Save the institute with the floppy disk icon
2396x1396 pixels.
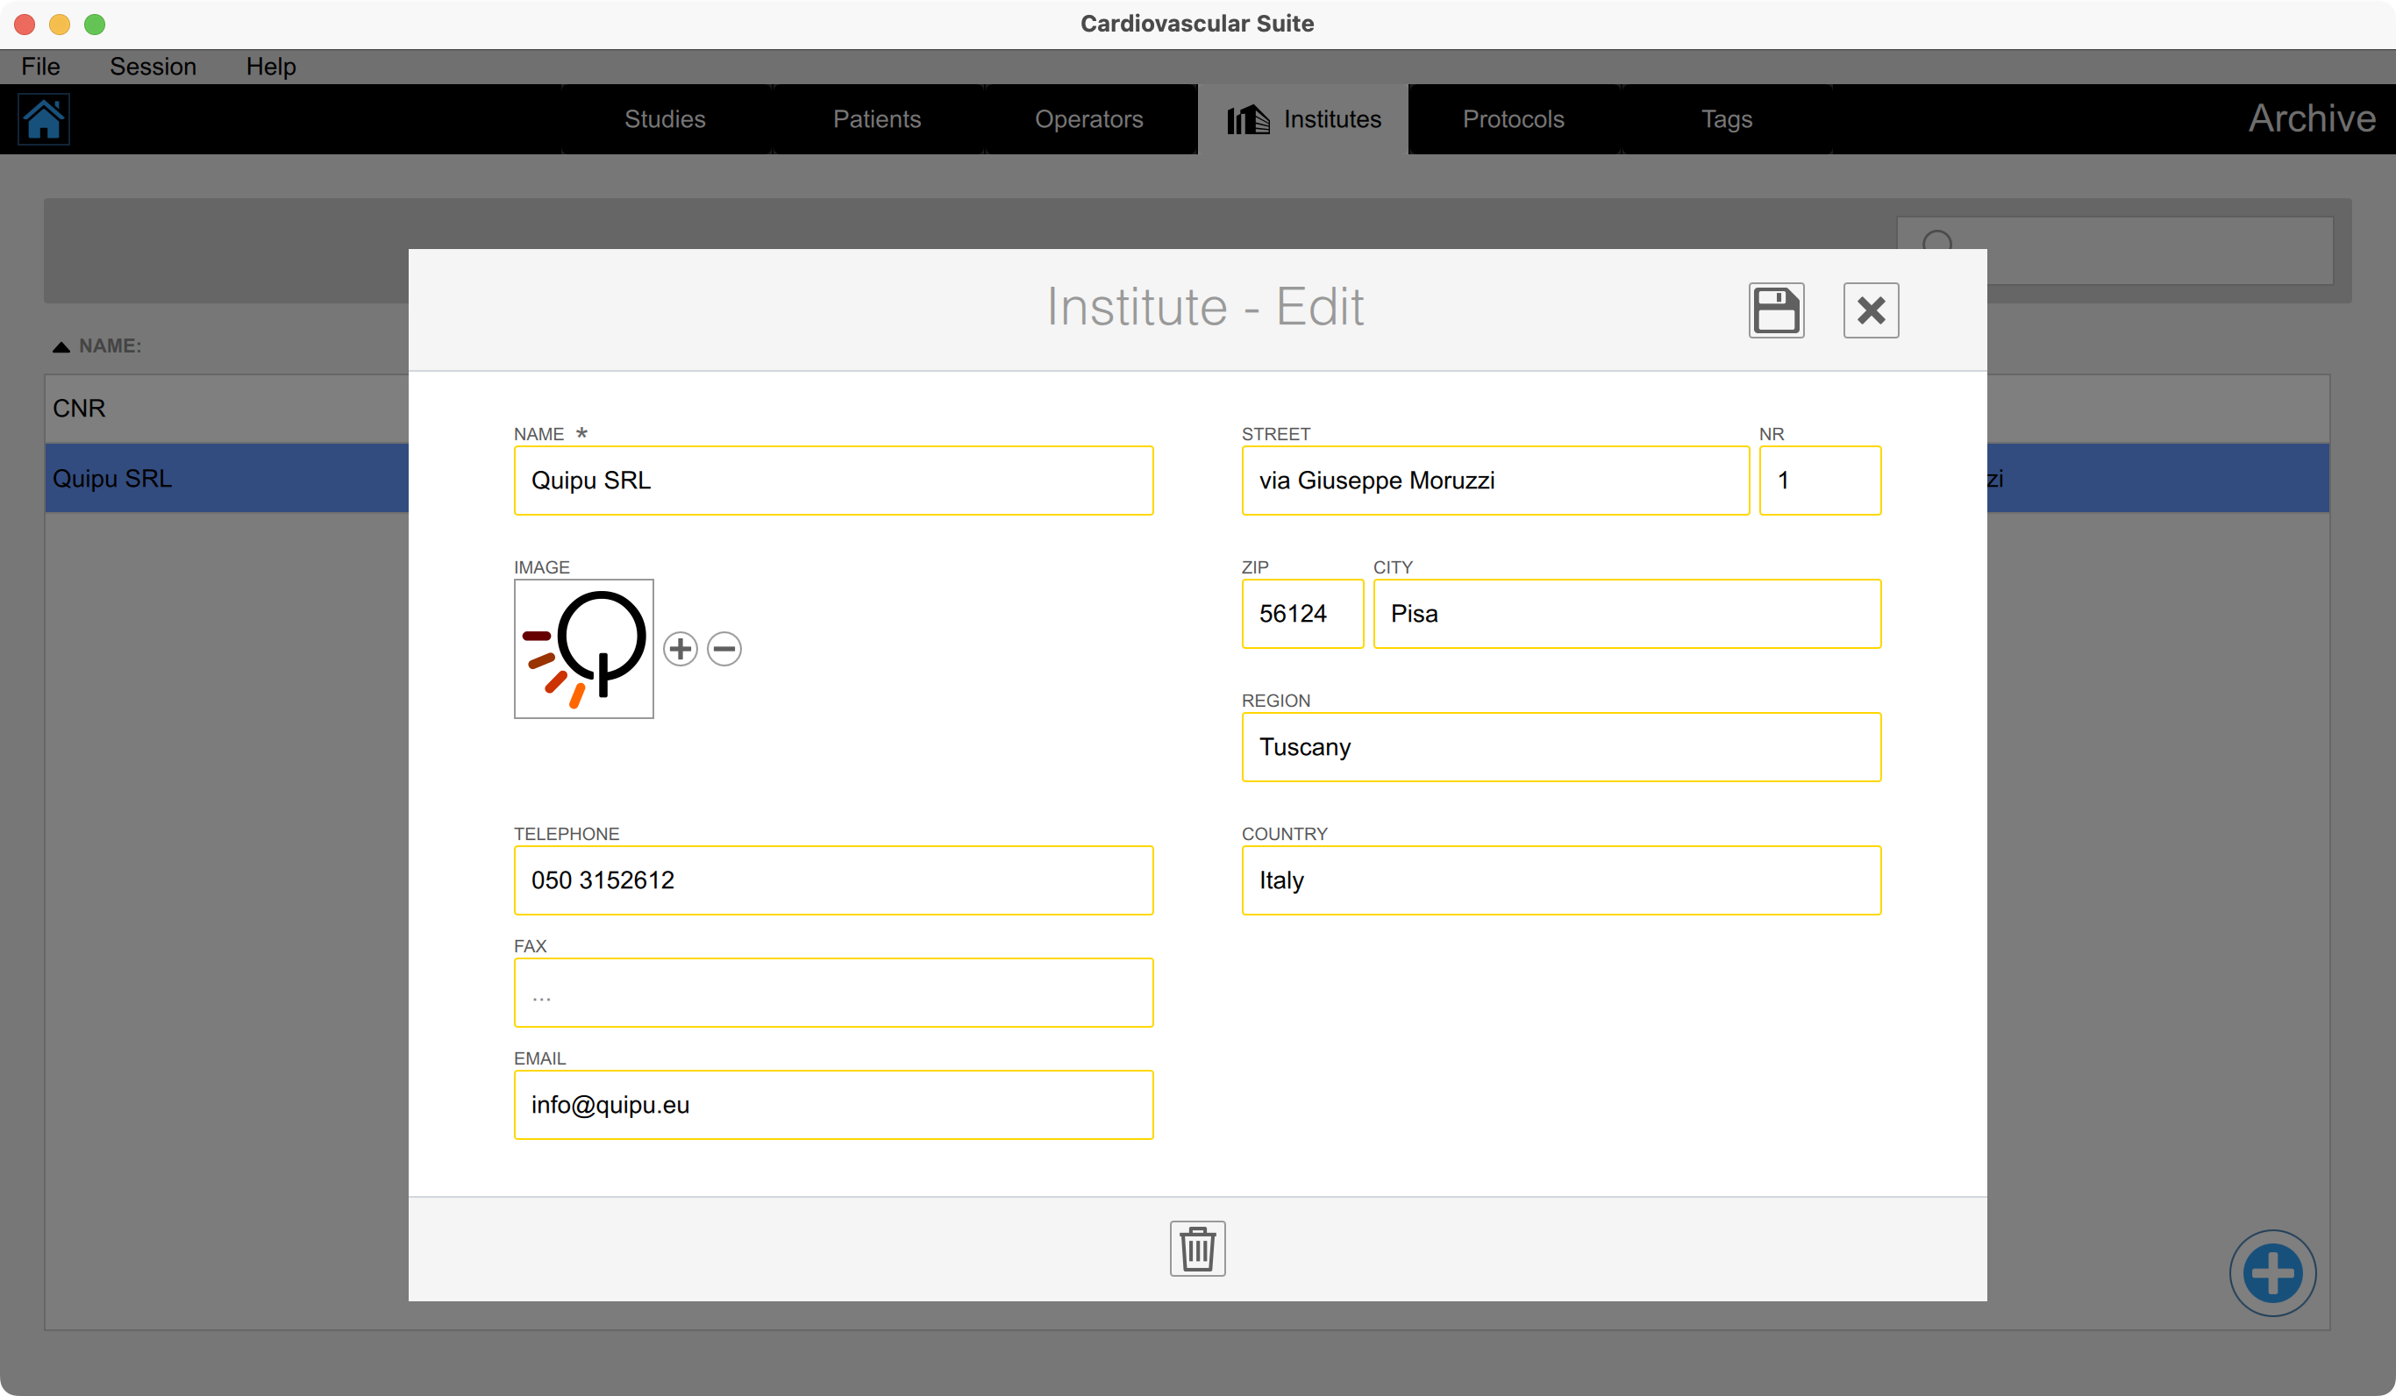[x=1775, y=310]
